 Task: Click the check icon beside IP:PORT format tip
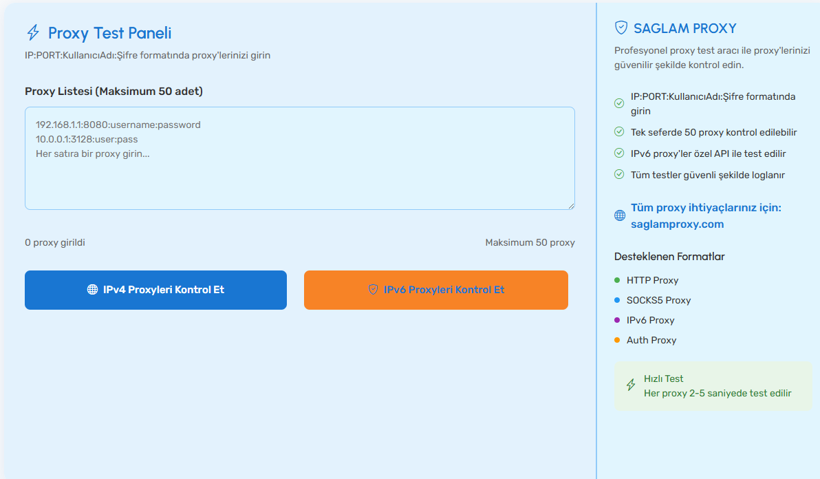[x=619, y=104]
